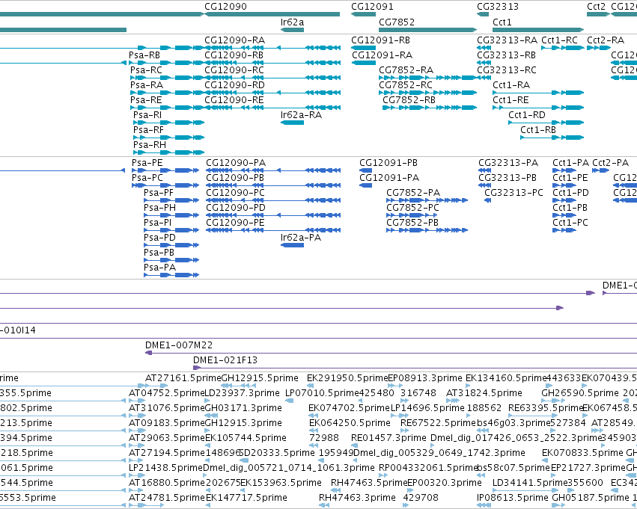This screenshot has width=637, height=509.
Task: Click EST label RE63395.5prime
Action: point(546,408)
